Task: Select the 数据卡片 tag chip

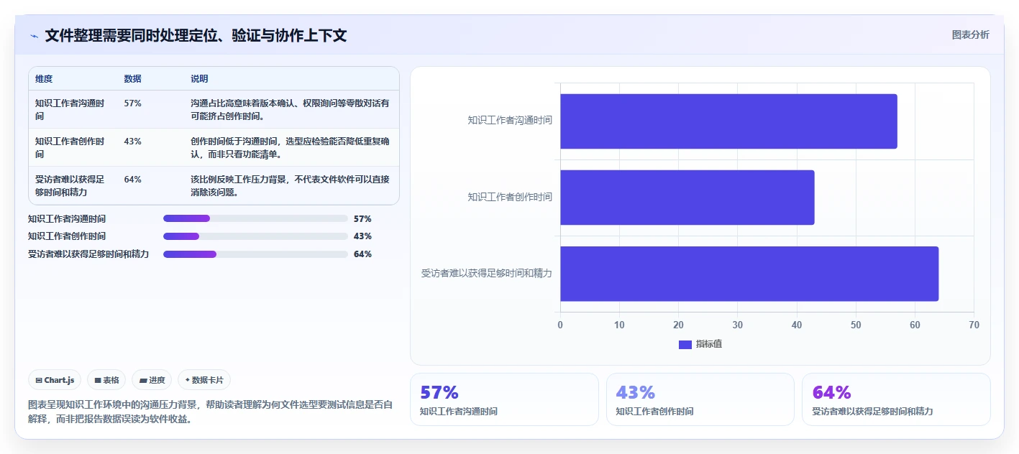Action: click(204, 380)
